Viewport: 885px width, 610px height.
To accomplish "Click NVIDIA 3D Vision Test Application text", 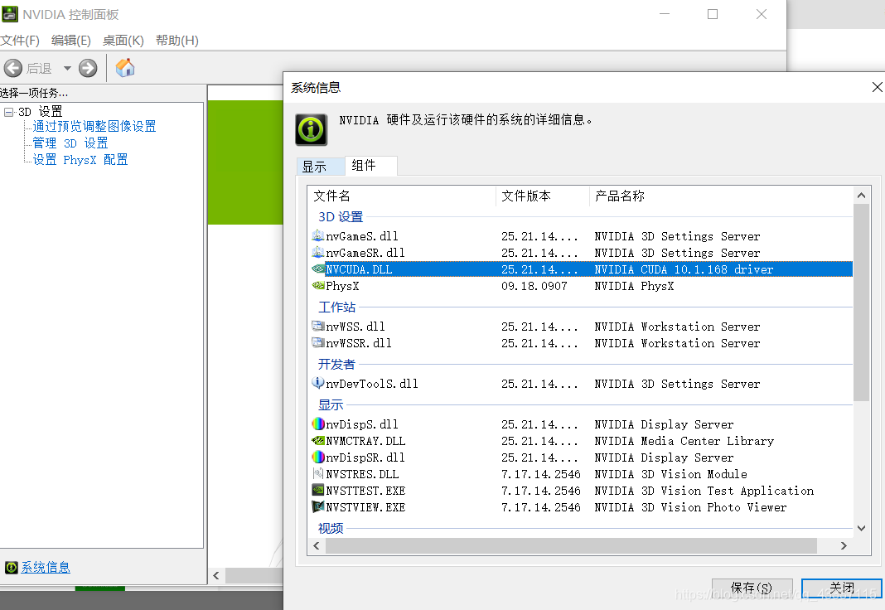I will coord(704,491).
